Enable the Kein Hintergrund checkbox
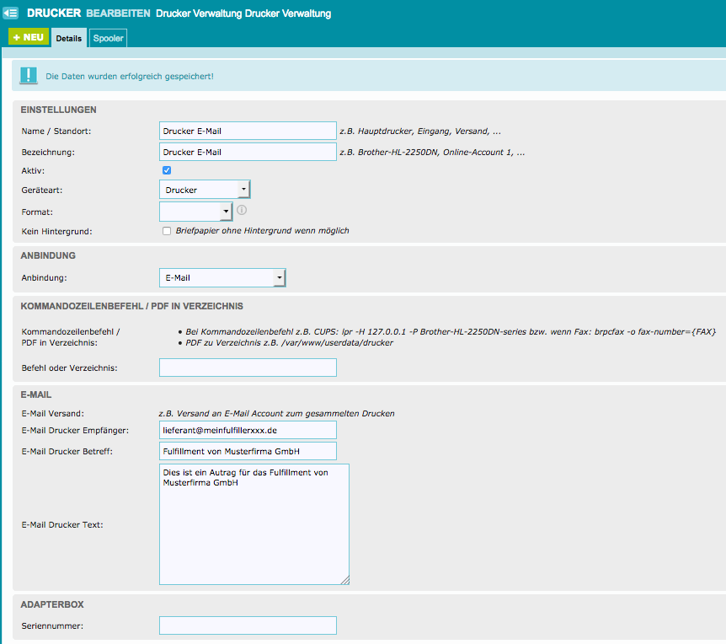This screenshot has height=644, width=726. coord(167,231)
